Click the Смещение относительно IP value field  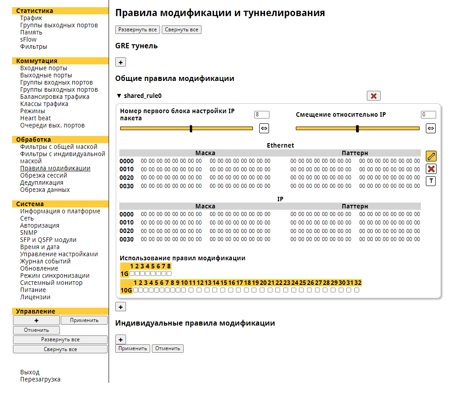pos(429,114)
